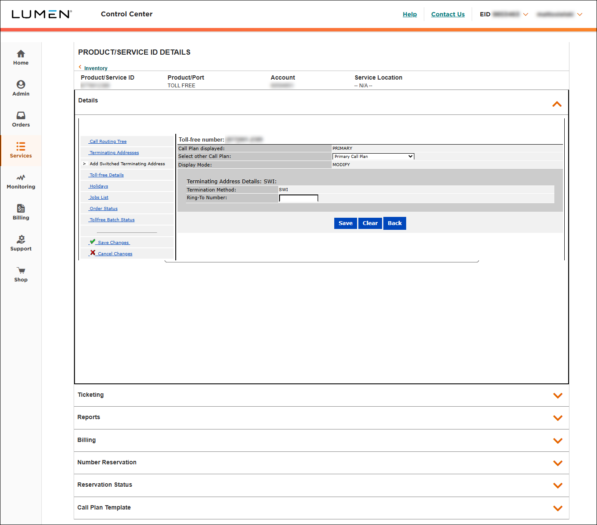Open the Billing sidebar section
This screenshot has height=525, width=597.
tap(21, 212)
